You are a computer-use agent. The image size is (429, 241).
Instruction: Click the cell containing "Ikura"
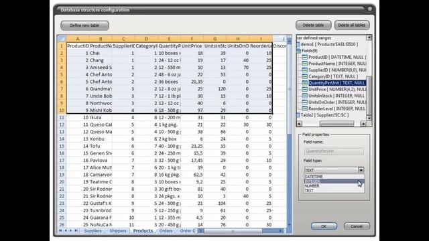pos(101,118)
